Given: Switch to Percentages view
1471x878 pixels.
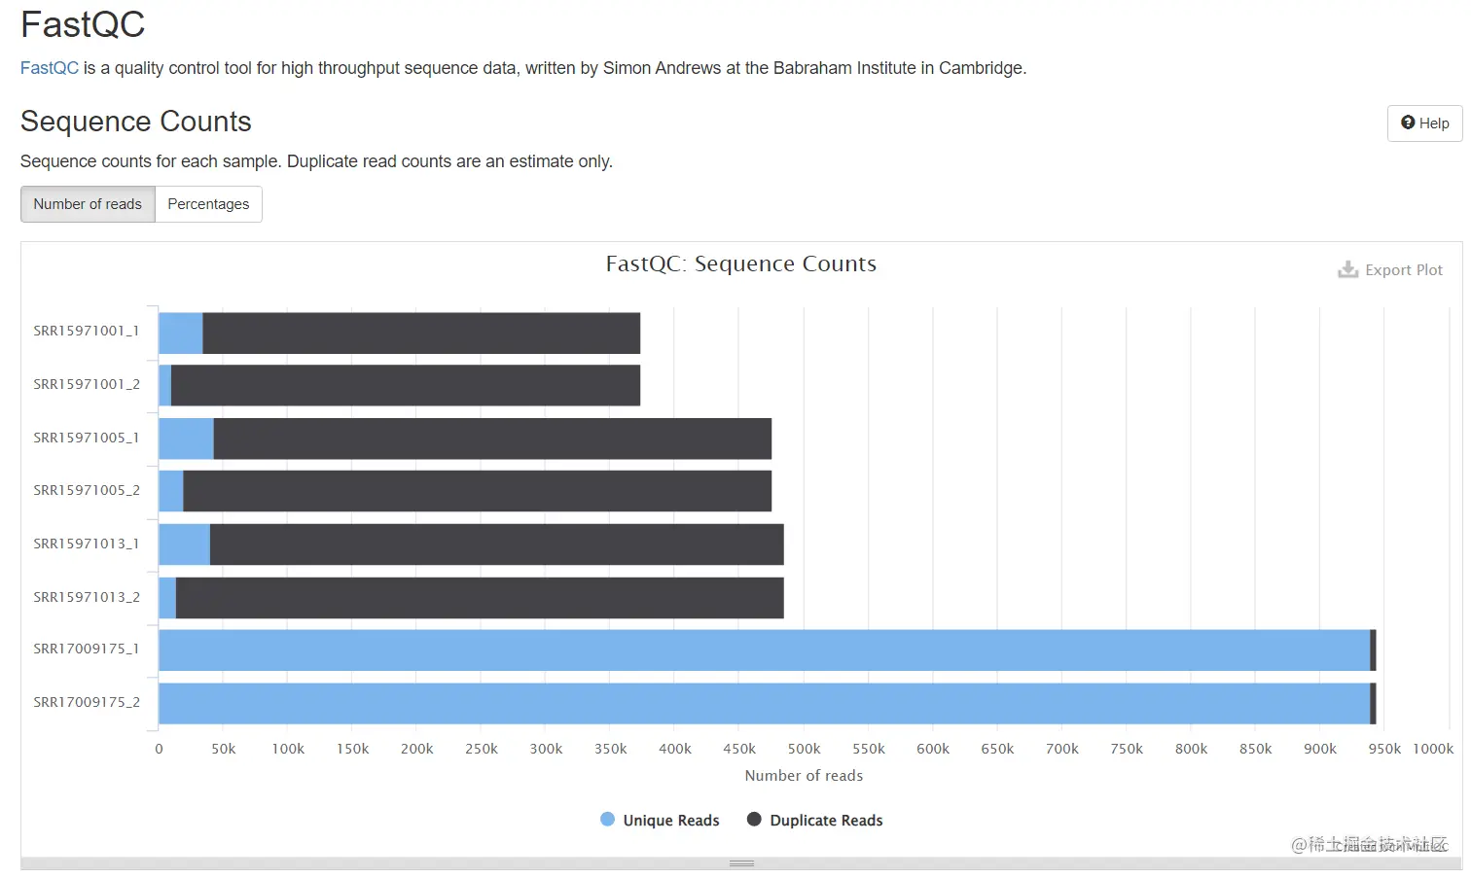Looking at the screenshot, I should pos(208,204).
